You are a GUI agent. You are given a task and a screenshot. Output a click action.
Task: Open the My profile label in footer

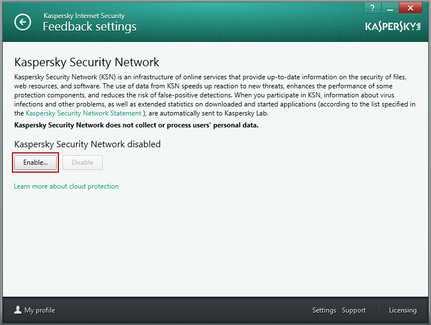40,310
